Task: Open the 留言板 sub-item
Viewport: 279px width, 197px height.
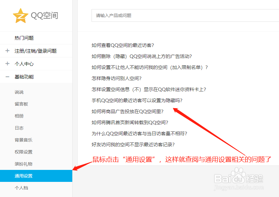Action: pos(21,104)
